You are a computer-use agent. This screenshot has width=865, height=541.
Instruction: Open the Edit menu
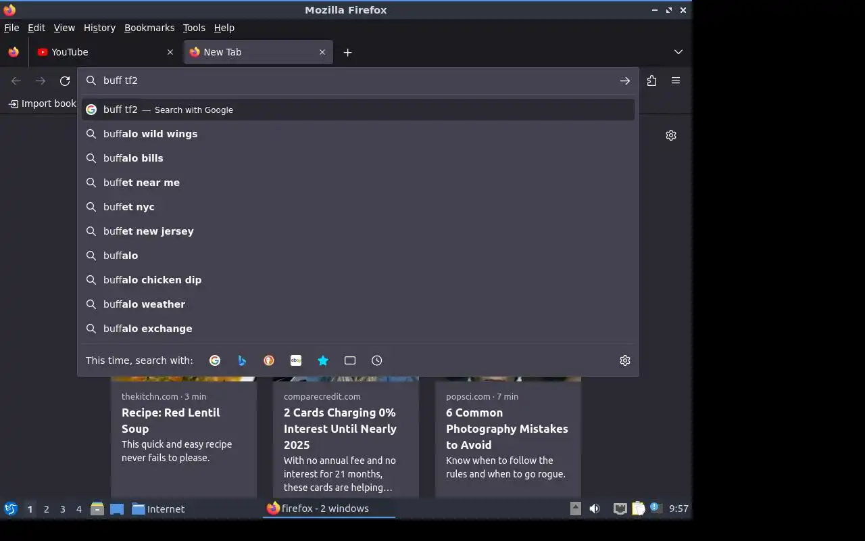point(36,28)
